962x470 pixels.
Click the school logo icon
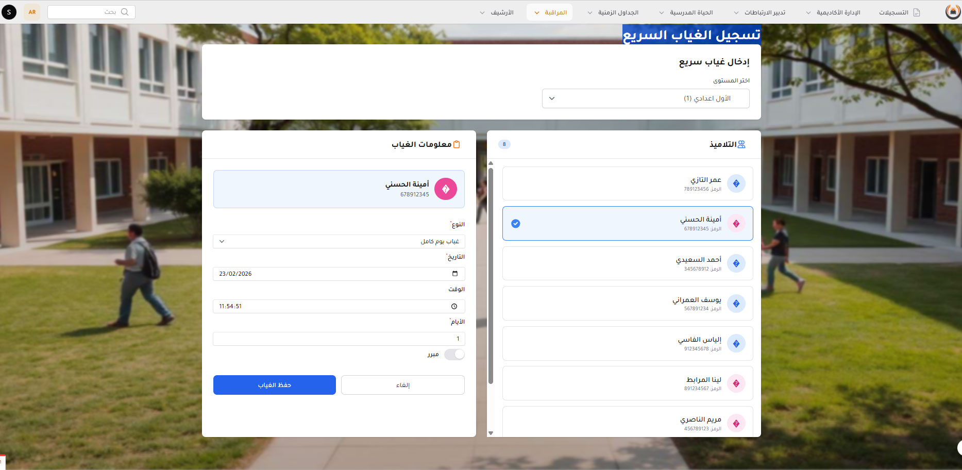pos(953,12)
